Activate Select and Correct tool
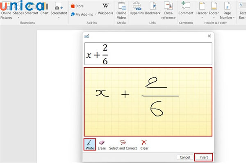 123,144
